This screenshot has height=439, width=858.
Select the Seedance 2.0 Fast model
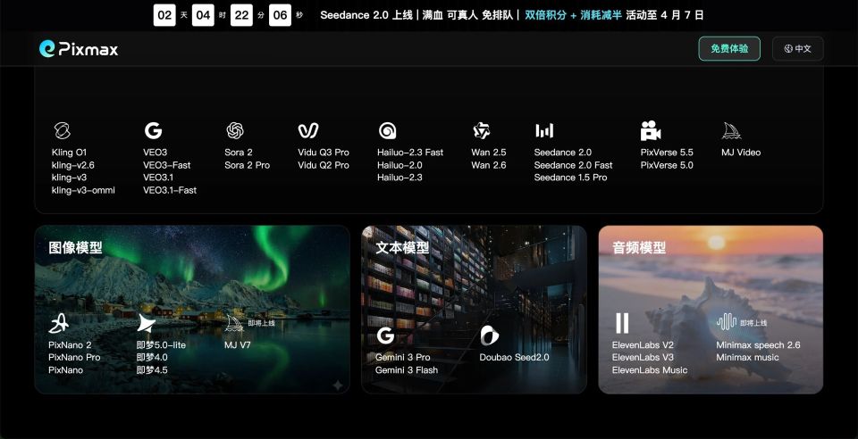[x=574, y=165]
